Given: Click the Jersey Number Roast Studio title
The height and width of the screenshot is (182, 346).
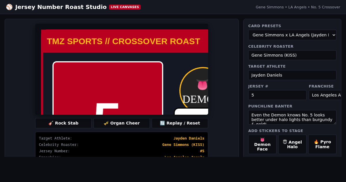Looking at the screenshot, I should click(x=61, y=7).
